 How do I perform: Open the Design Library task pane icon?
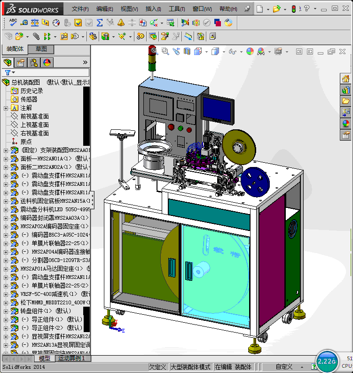(x=345, y=90)
